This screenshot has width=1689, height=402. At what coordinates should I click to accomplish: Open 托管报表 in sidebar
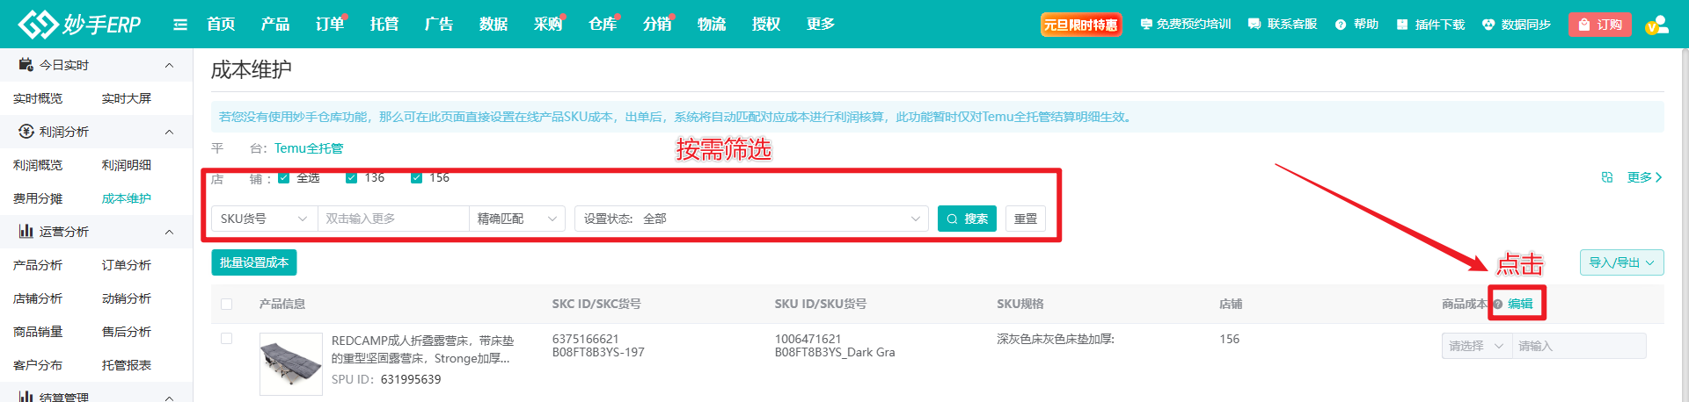[127, 365]
